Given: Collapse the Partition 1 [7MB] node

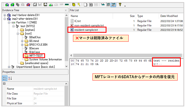Looking at the screenshot, I should click(x=9, y=22).
